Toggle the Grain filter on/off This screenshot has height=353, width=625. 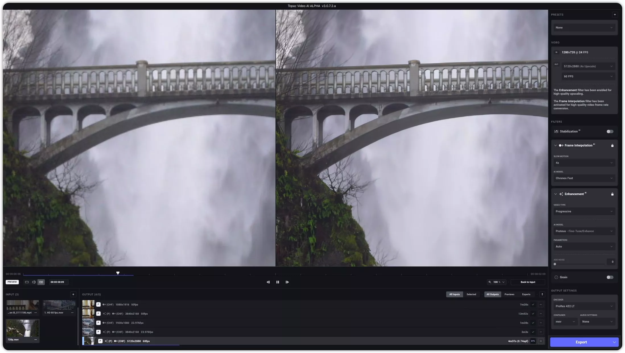[x=610, y=277]
